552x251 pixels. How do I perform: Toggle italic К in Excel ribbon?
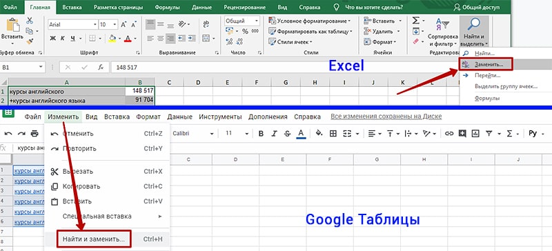(x=63, y=39)
